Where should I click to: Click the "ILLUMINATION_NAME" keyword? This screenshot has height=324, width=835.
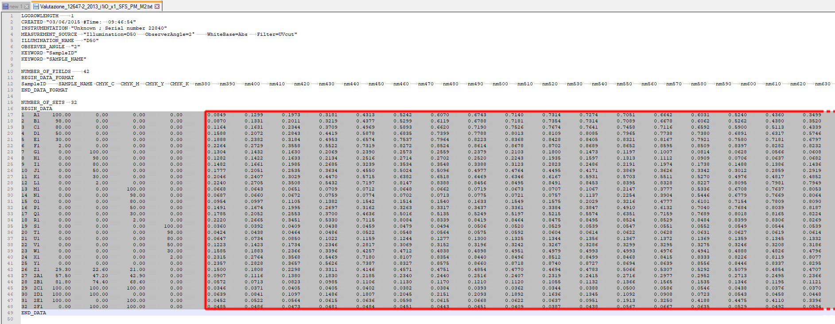(47, 41)
